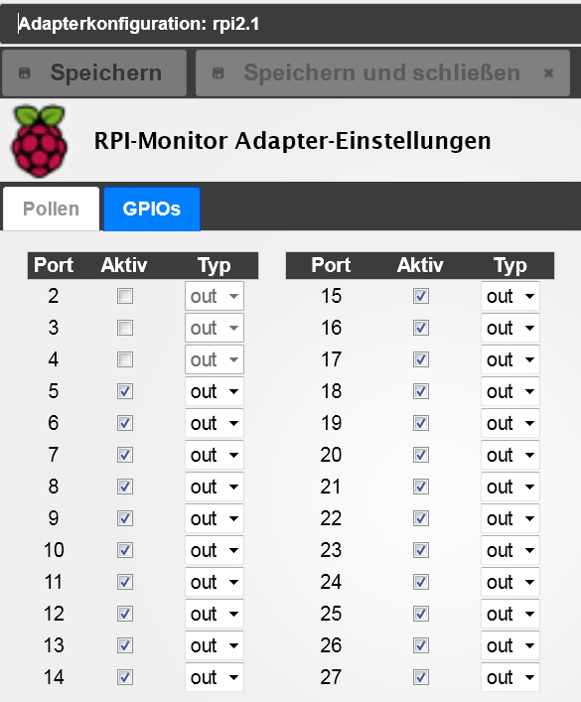Enable the Aktiv checkbox for port 4

[x=125, y=359]
